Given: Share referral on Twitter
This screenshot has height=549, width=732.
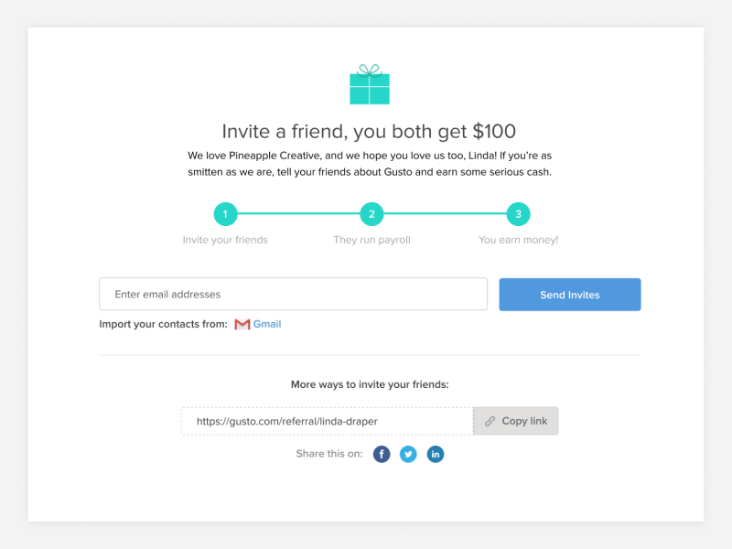Looking at the screenshot, I should point(408,454).
